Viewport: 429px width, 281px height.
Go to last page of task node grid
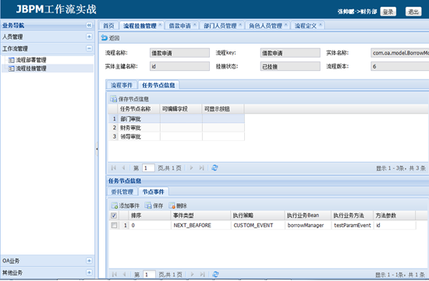point(202,167)
